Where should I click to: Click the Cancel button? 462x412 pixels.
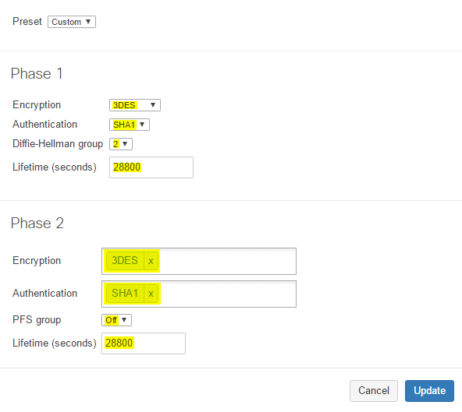[374, 390]
